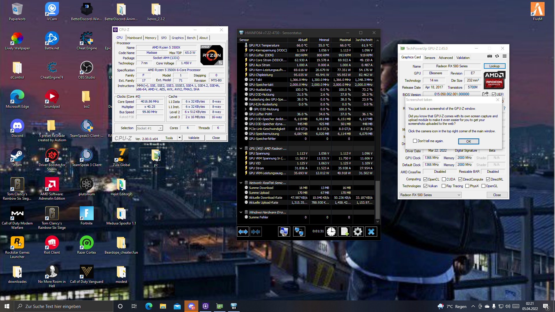Click HWiNFO expand columns arrows icon
Image resolution: width=555 pixels, height=312 pixels.
[x=243, y=231]
